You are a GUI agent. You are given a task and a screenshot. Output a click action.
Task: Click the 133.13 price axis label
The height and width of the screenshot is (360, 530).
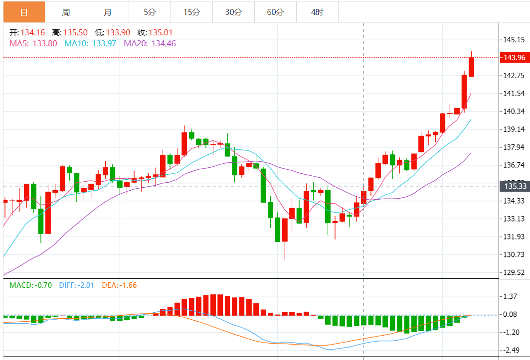point(514,219)
